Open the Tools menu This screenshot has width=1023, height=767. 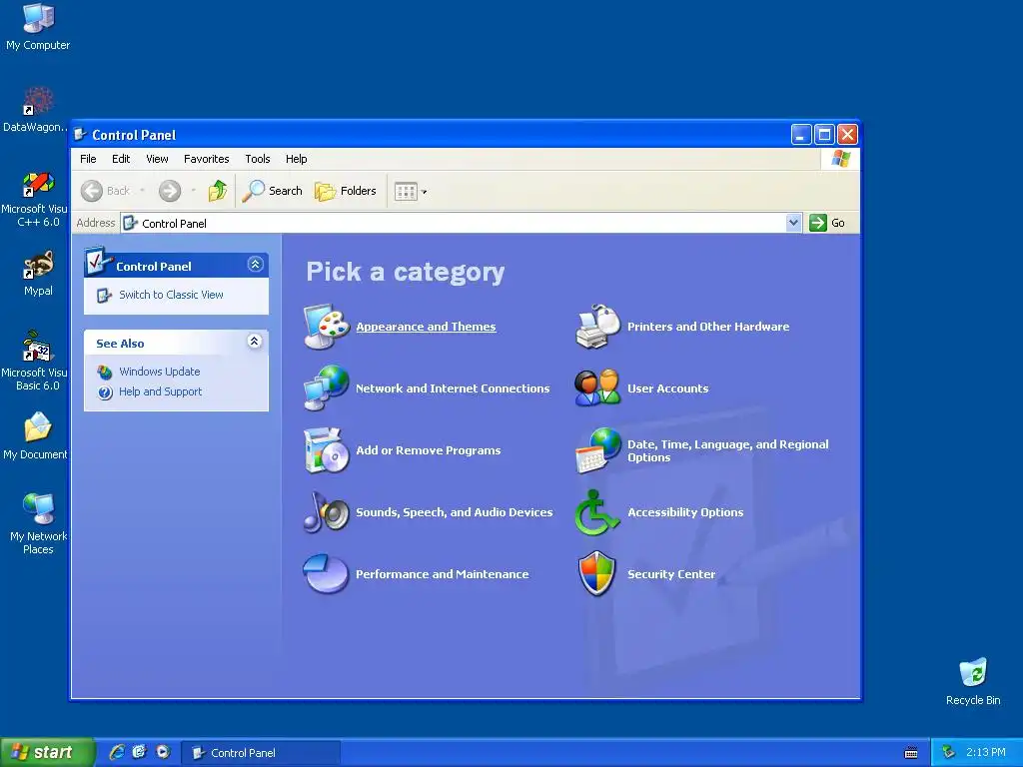(x=258, y=159)
